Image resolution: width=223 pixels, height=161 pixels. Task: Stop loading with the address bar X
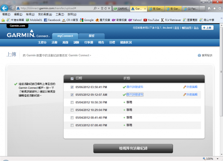pyautogui.click(x=109, y=8)
